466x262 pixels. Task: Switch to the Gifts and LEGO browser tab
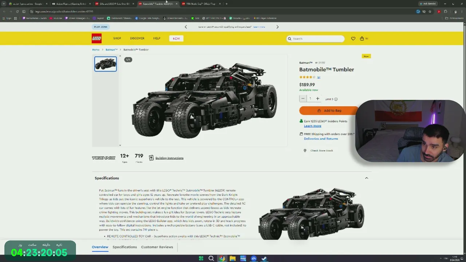[x=115, y=4]
